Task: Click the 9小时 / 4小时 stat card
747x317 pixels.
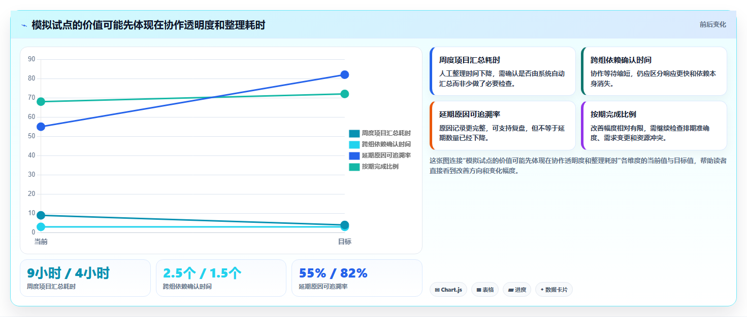Action: coord(85,278)
